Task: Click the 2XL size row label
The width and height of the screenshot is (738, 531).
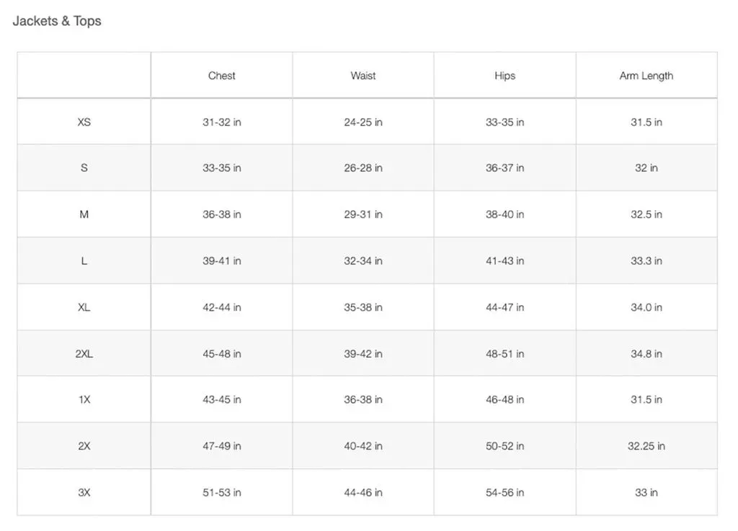Action: click(x=84, y=354)
